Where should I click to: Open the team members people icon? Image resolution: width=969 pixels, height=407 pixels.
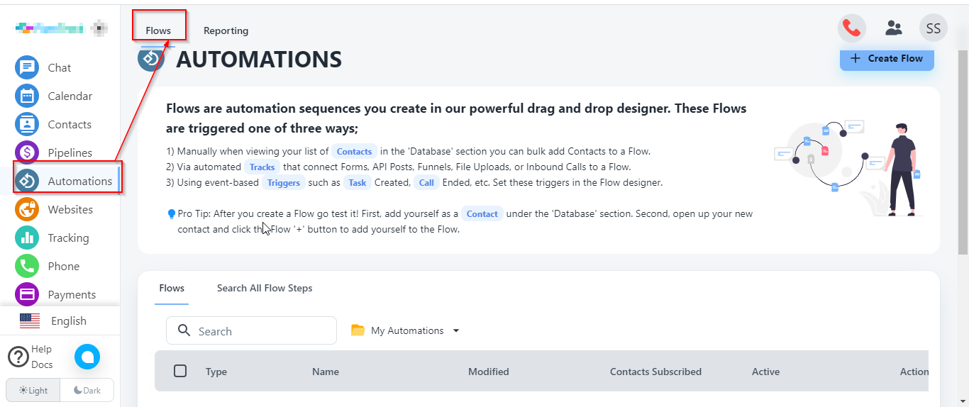coord(893,28)
